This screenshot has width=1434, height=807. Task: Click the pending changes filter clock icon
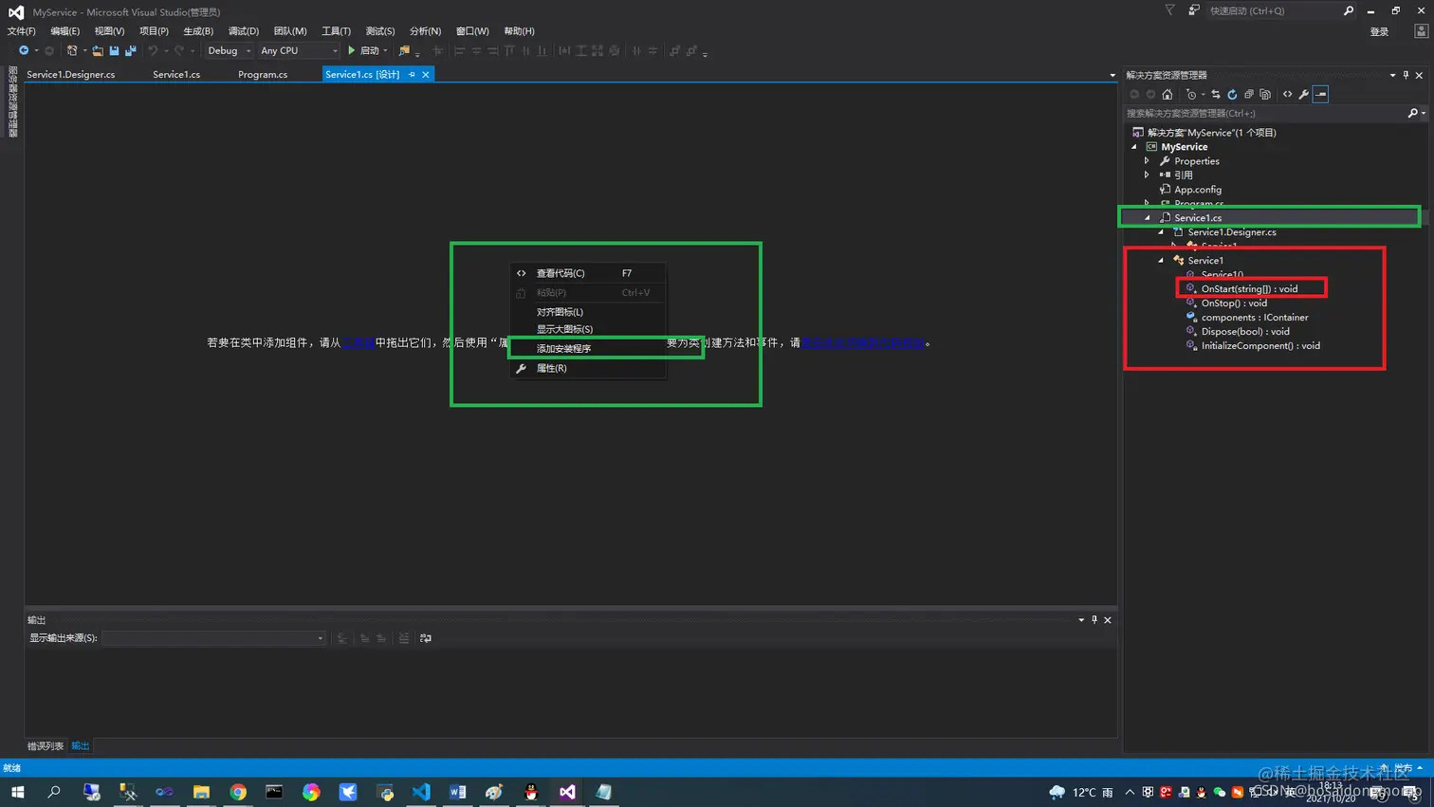click(x=1191, y=94)
